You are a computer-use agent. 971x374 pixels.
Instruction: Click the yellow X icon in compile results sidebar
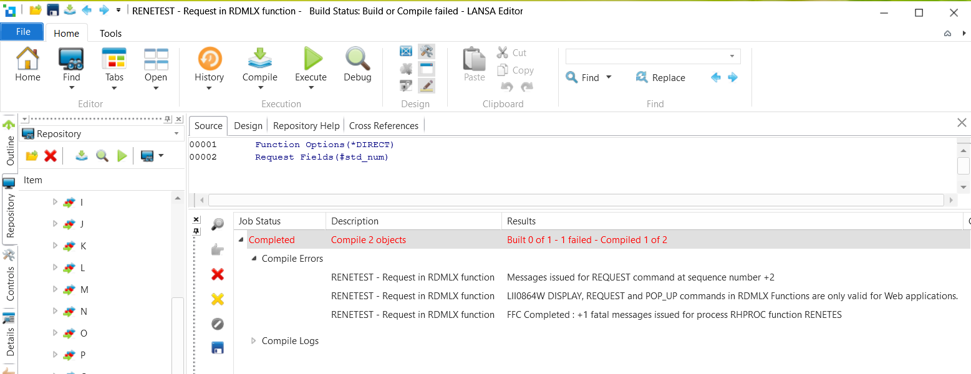click(x=218, y=299)
